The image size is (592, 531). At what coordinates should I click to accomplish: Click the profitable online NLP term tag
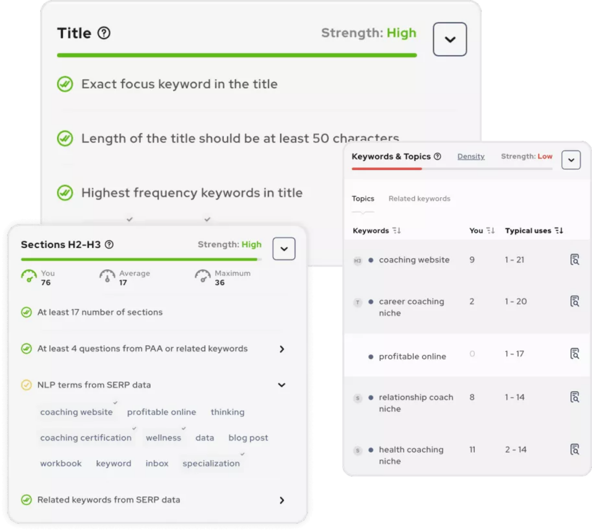tap(162, 412)
